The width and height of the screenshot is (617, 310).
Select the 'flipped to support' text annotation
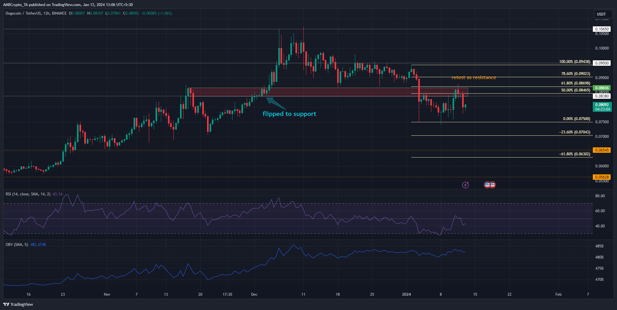coord(289,114)
